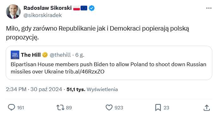Open the three-dot more options menu
This screenshot has width=218, height=116.
[x=209, y=8]
